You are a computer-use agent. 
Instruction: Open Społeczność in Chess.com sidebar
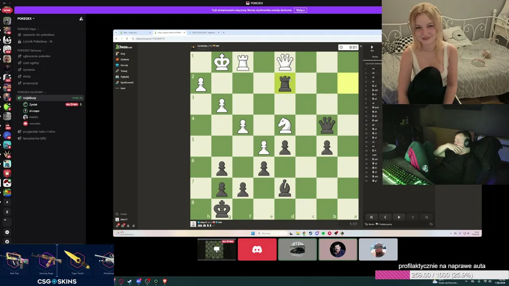pos(124,82)
